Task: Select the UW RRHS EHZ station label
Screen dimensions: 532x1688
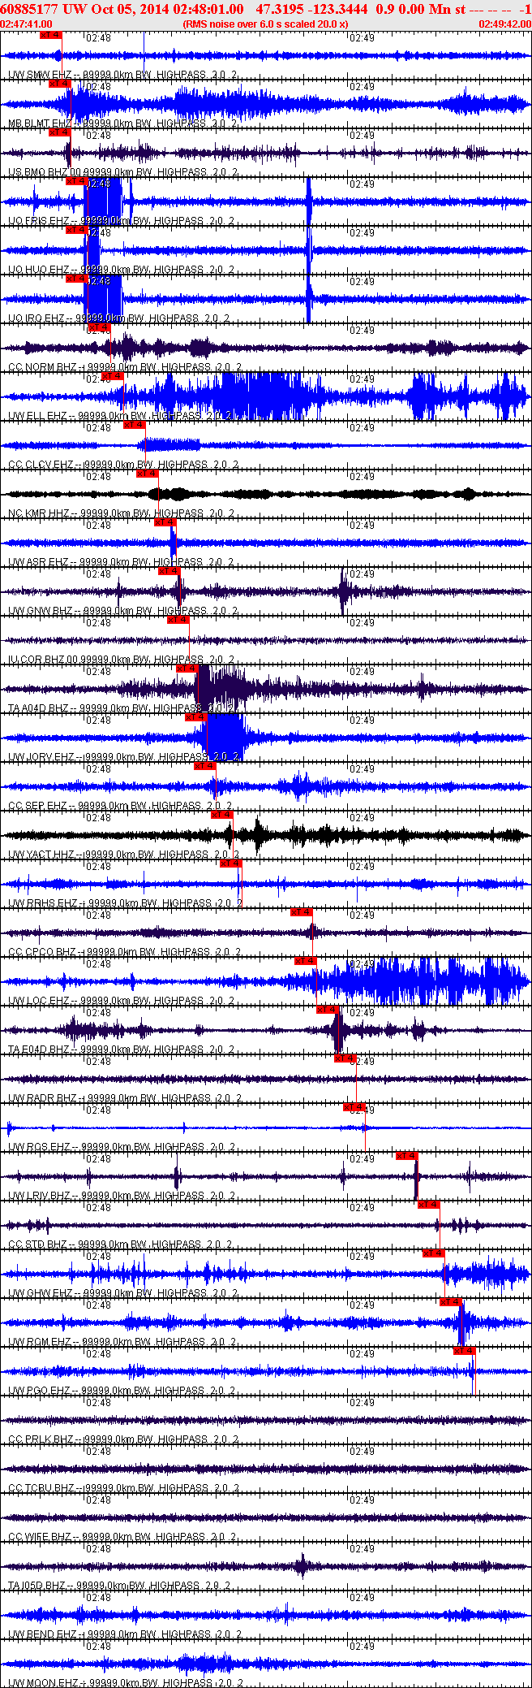Action: click(x=126, y=903)
